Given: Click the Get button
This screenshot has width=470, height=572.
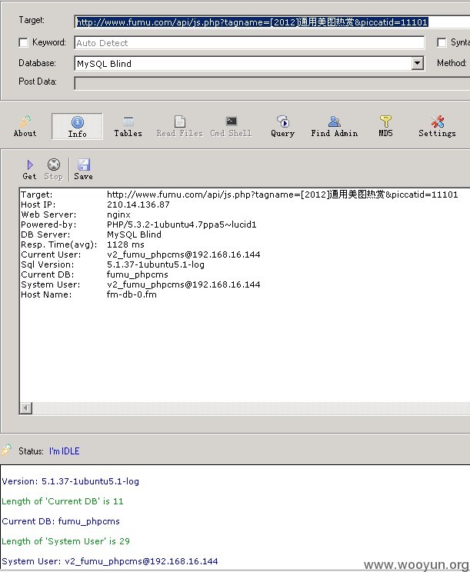Looking at the screenshot, I should (x=29, y=170).
